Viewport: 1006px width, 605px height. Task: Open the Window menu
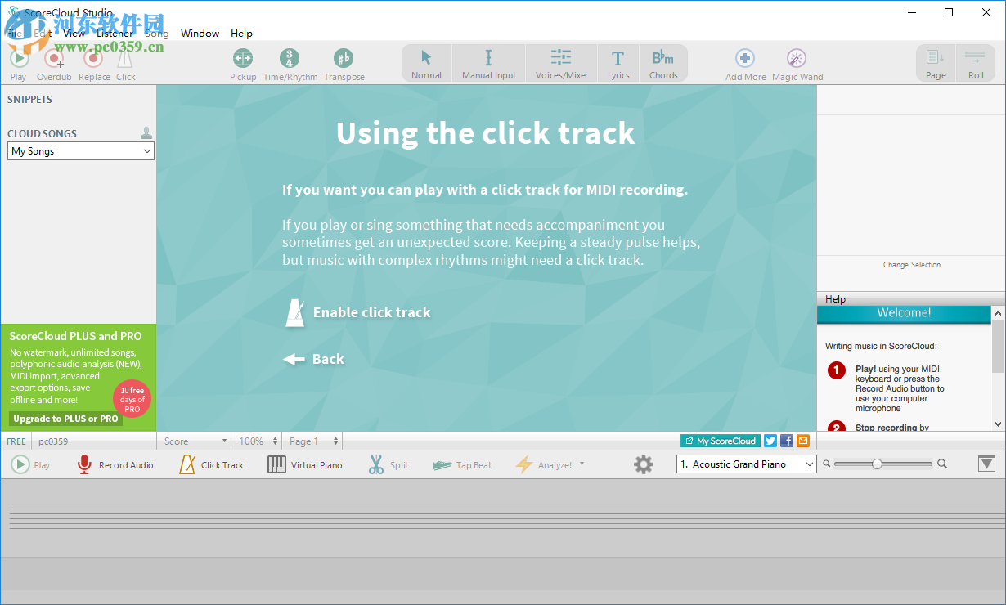pyautogui.click(x=200, y=34)
